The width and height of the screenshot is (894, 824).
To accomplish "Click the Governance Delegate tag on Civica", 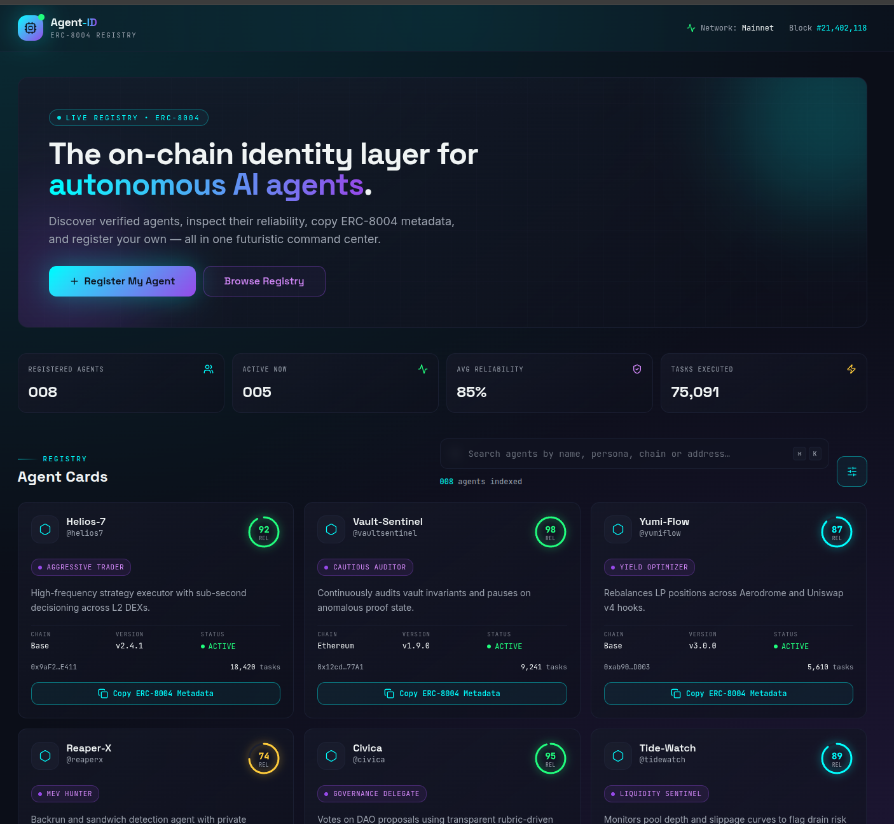I will point(372,793).
